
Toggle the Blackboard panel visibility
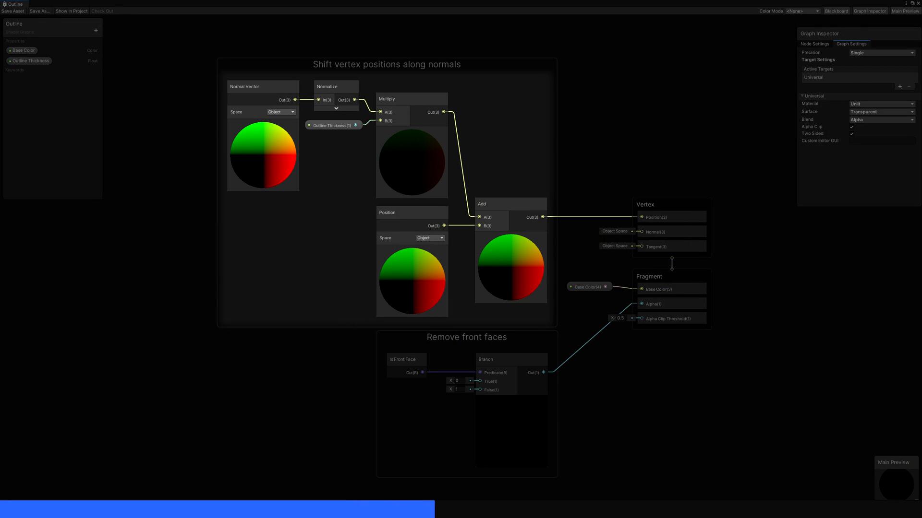[x=836, y=11]
